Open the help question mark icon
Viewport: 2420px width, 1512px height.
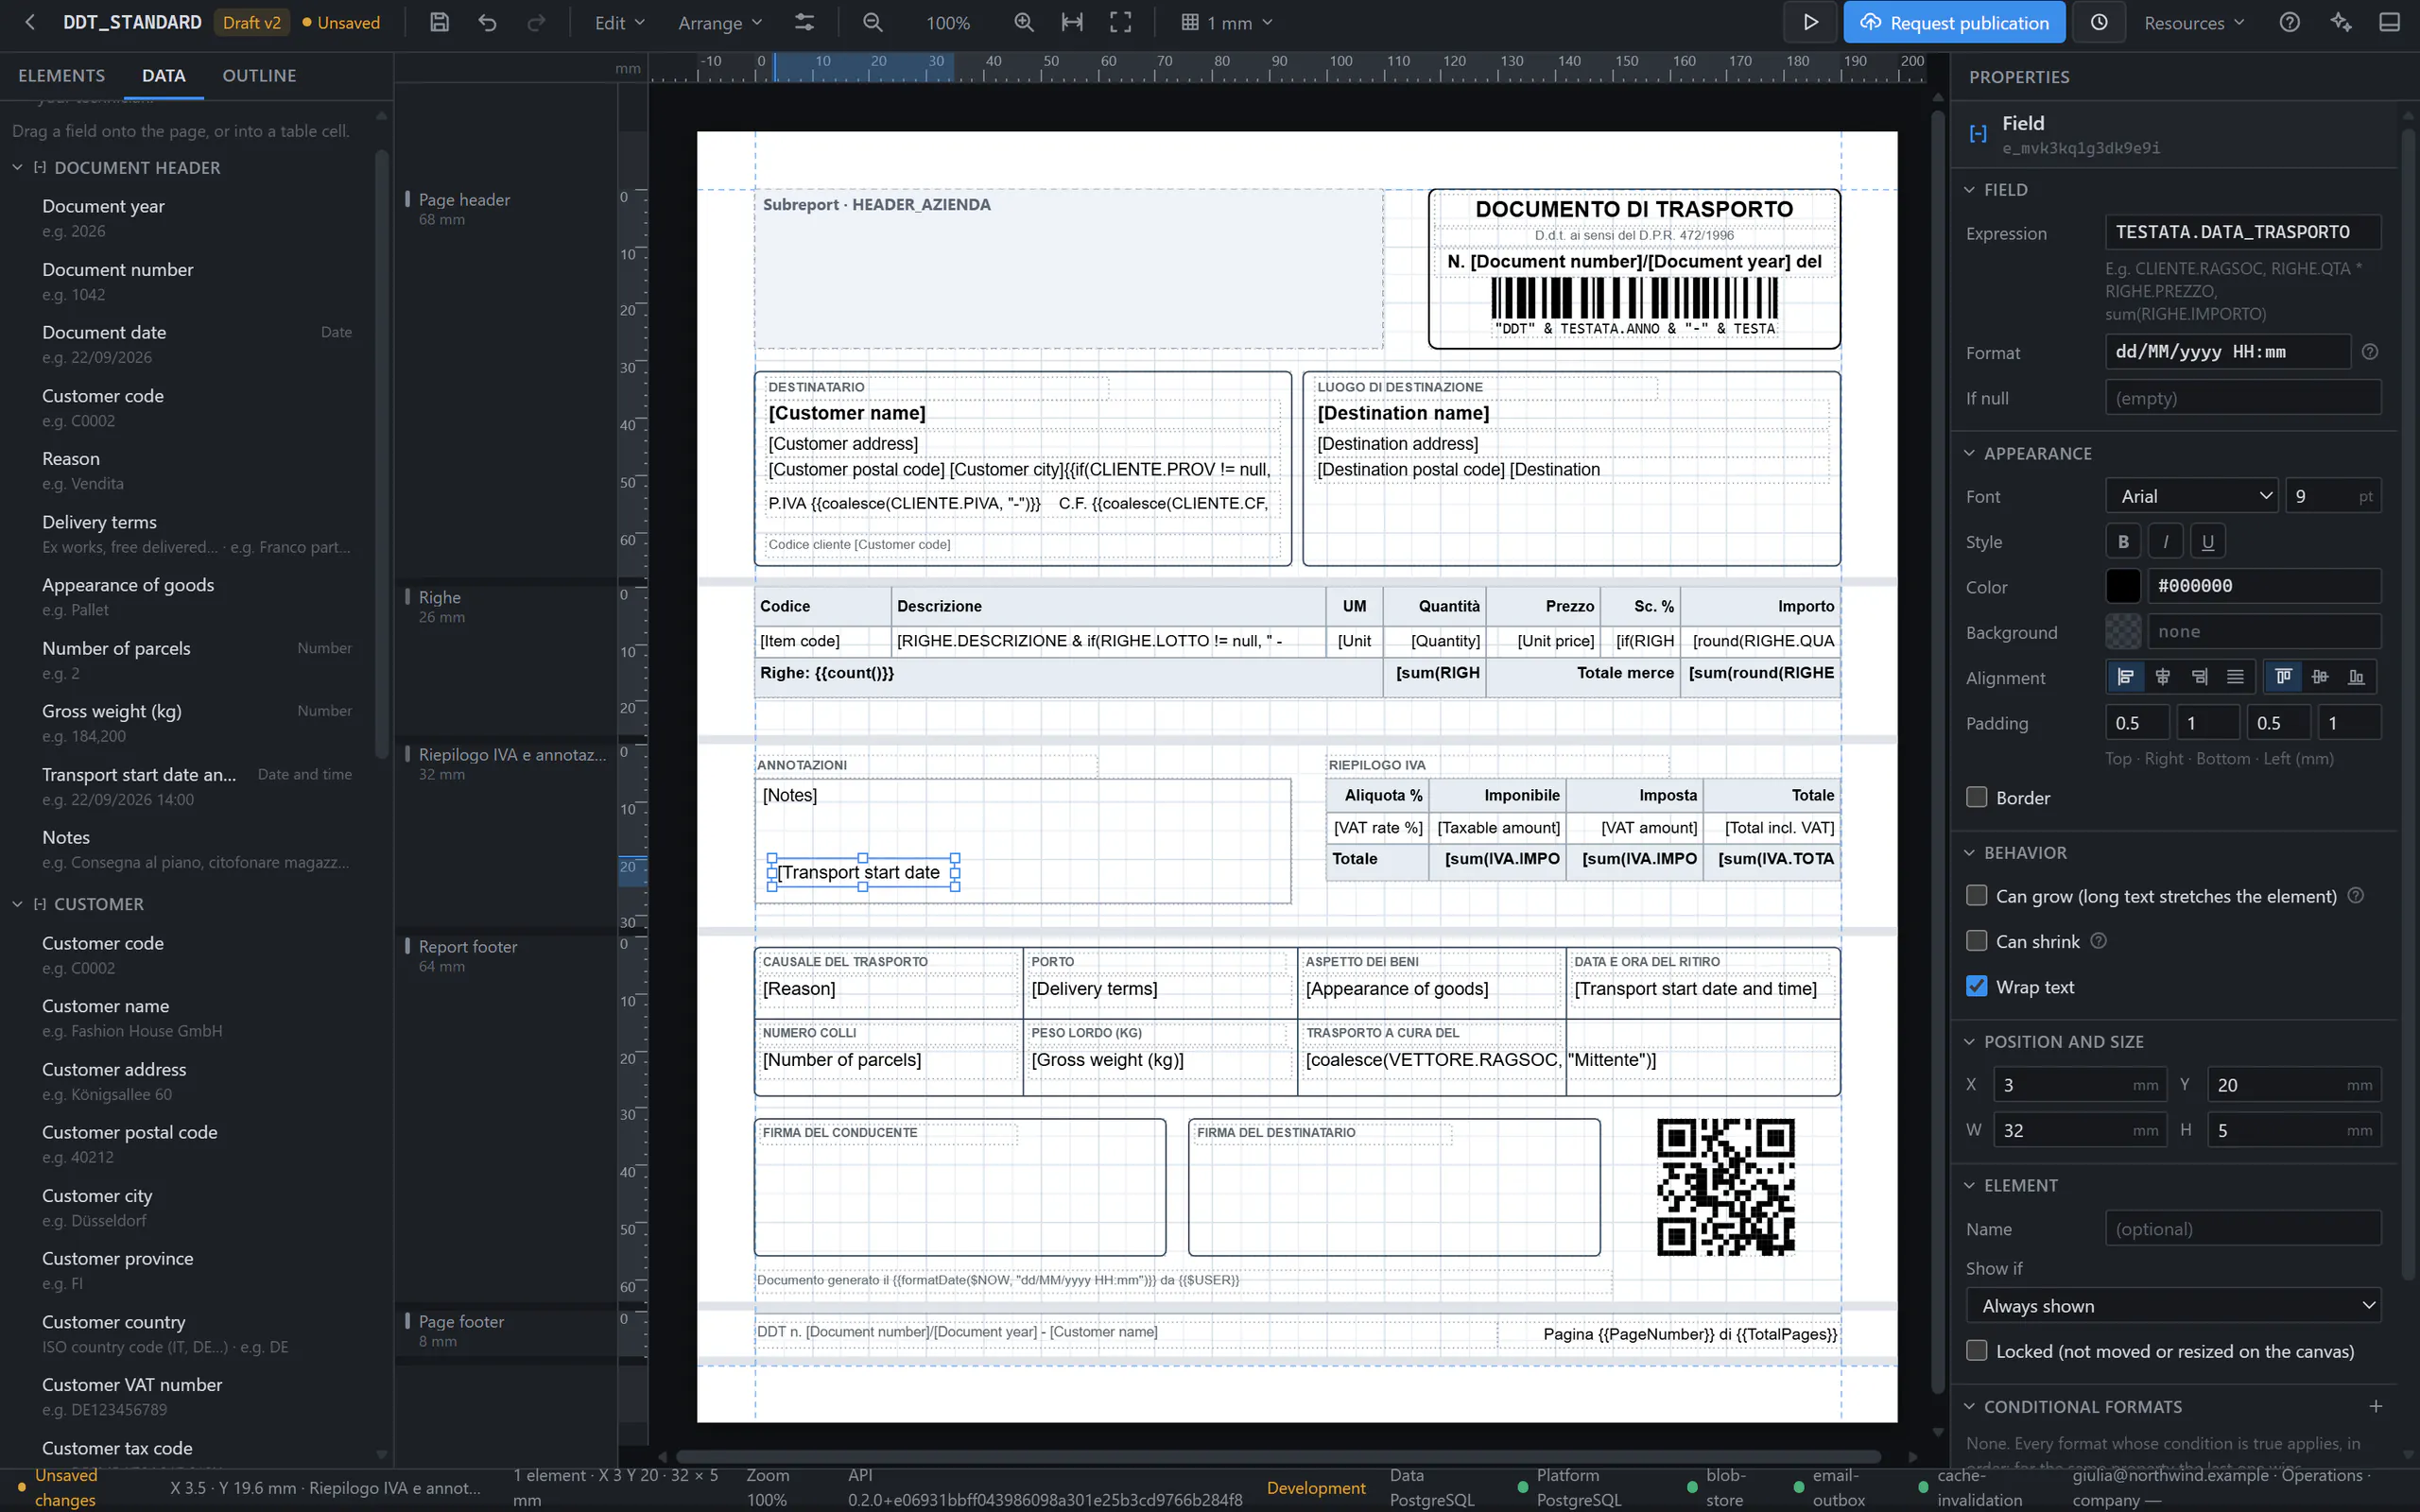point(2289,22)
